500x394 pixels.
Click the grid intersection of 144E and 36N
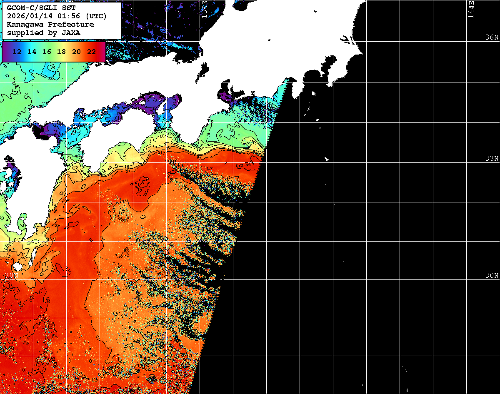point(466,41)
